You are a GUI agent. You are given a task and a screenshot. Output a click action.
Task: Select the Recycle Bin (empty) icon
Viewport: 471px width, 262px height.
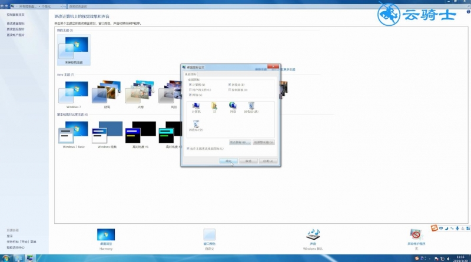coord(196,126)
